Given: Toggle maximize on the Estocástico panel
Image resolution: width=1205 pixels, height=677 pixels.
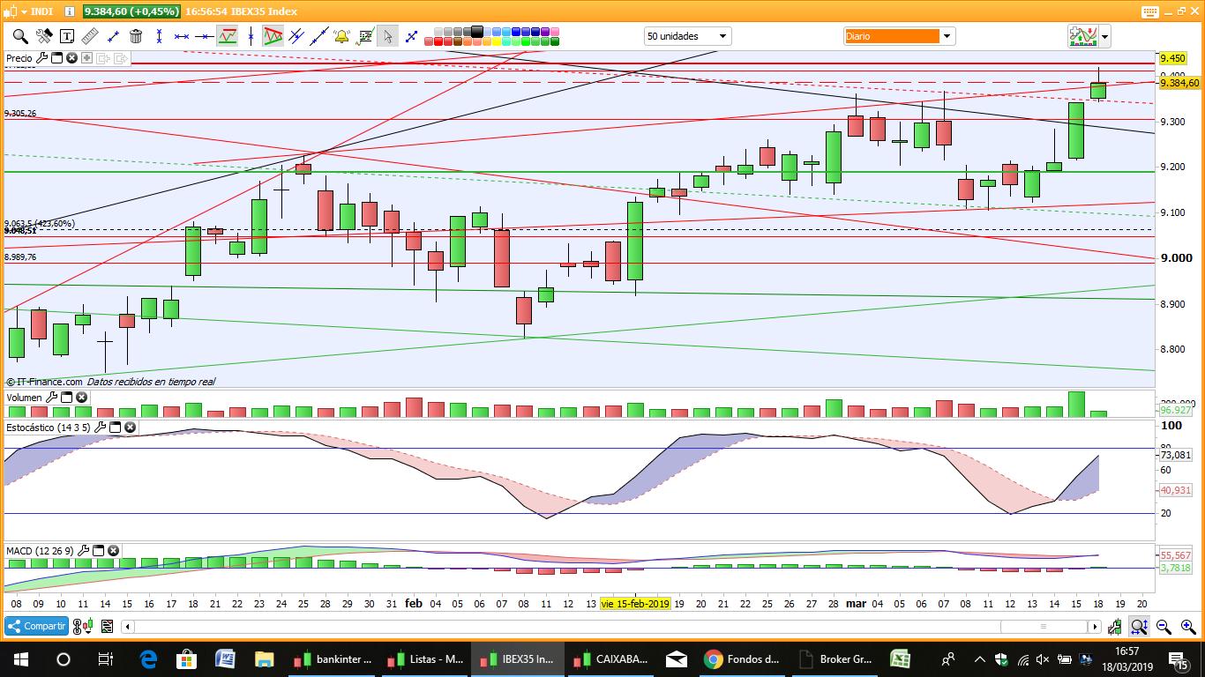Looking at the screenshot, I should 115,427.
